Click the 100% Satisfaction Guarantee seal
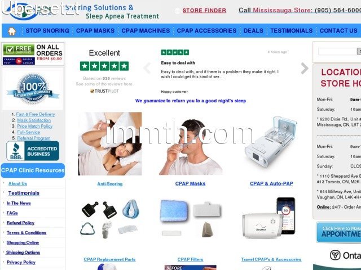This screenshot has width=361, height=270. point(33,89)
